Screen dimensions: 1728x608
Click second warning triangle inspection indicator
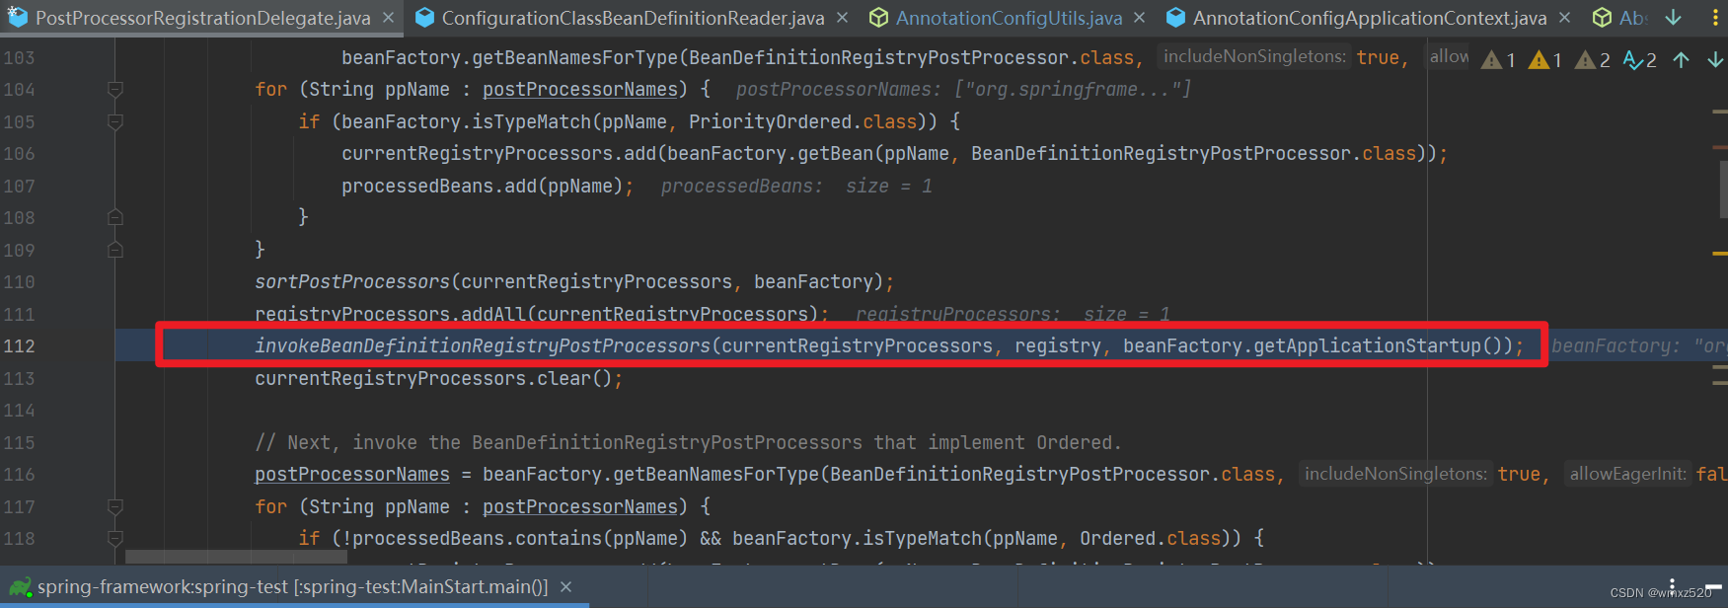(x=1544, y=60)
